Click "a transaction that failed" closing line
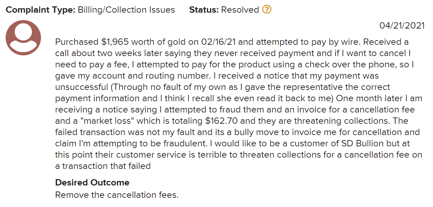Viewport: 433px width, 207px height. (103, 166)
